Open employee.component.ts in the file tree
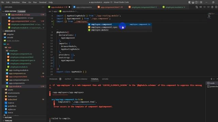Screen dimensions: 218x122 tap(20, 64)
